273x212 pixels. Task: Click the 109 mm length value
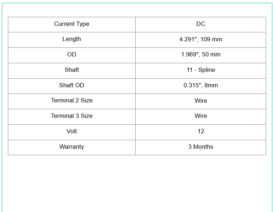(x=211, y=40)
